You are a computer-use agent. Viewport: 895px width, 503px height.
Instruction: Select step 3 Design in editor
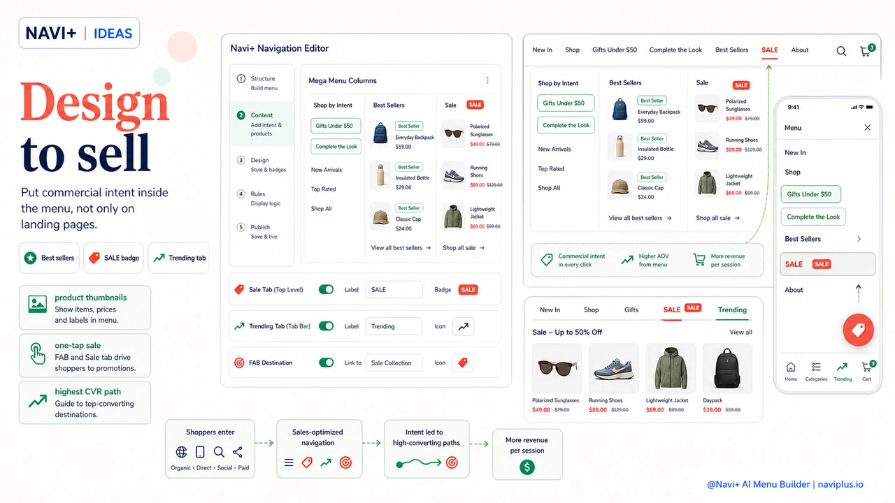click(262, 165)
